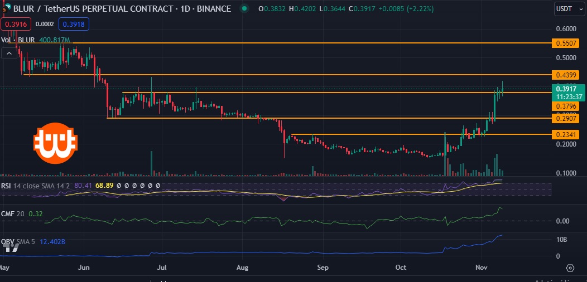Click the 0.1000 price scale label
Image resolution: width=587 pixels, height=282 pixels.
(x=565, y=173)
